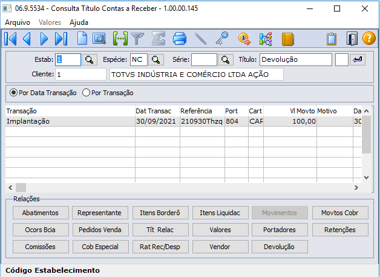Click the table scroll up arrow
380x277 pixels.
click(367, 111)
